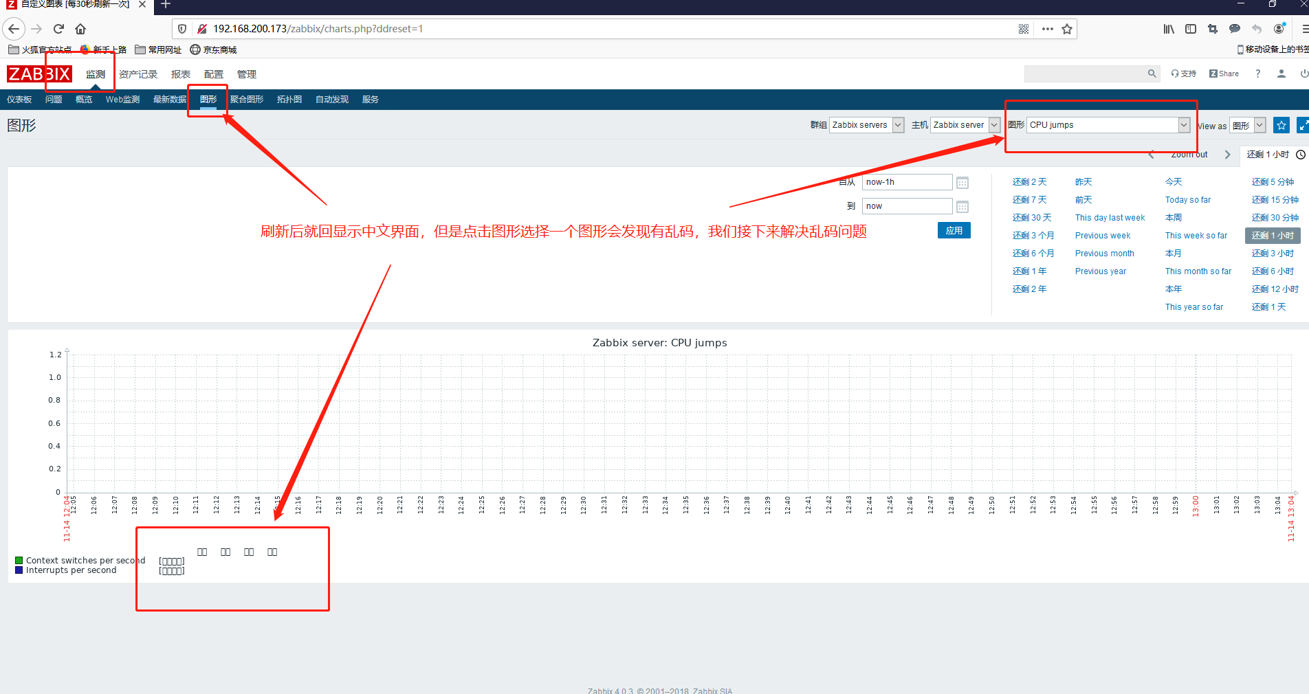Click the From field containing now-1h
The height and width of the screenshot is (694, 1309).
pos(907,182)
